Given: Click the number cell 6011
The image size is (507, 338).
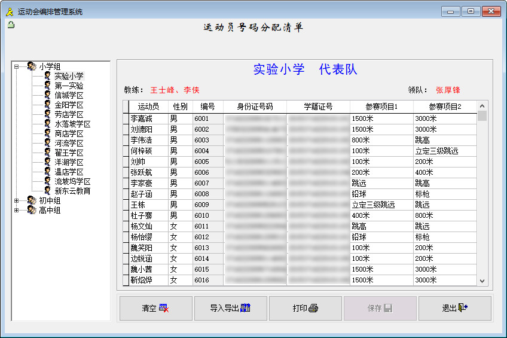Looking at the screenshot, I should click(x=208, y=226).
